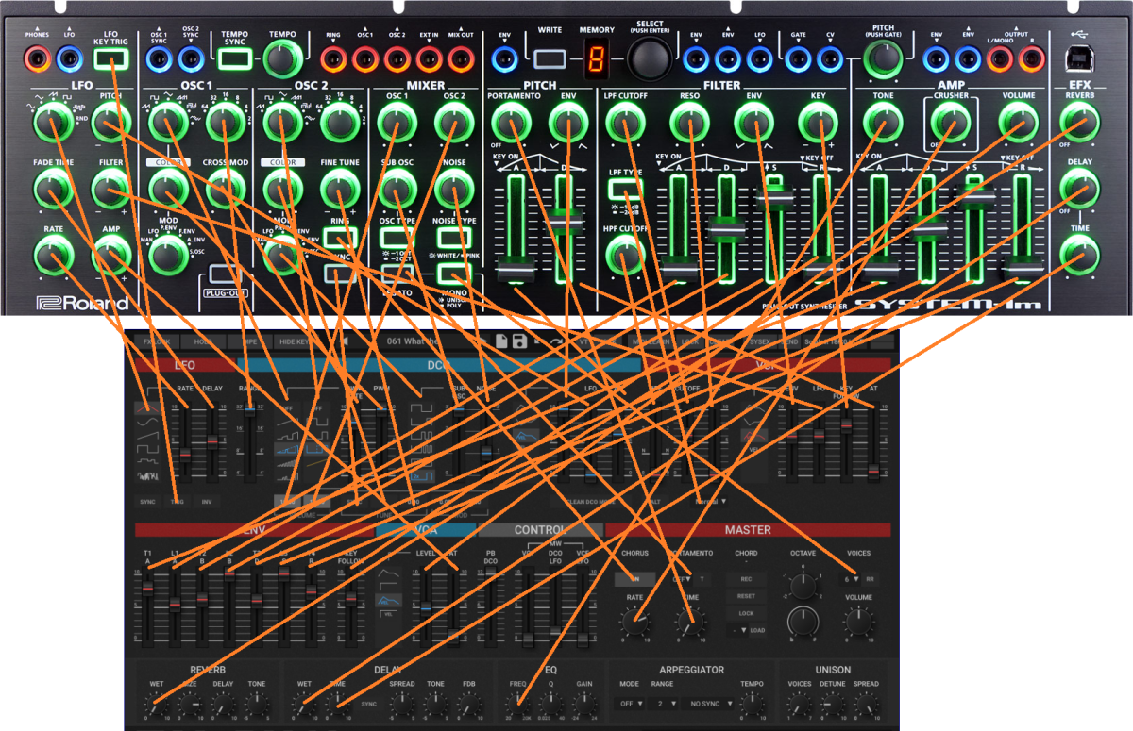Image resolution: width=1133 pixels, height=731 pixels.
Task: Click the WRITE button on the SYSTEM-1m
Action: click(x=550, y=59)
